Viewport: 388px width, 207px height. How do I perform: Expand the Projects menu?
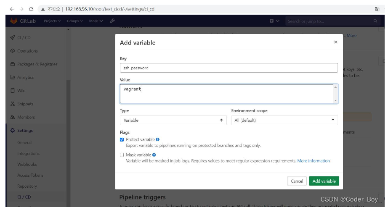[x=52, y=21]
